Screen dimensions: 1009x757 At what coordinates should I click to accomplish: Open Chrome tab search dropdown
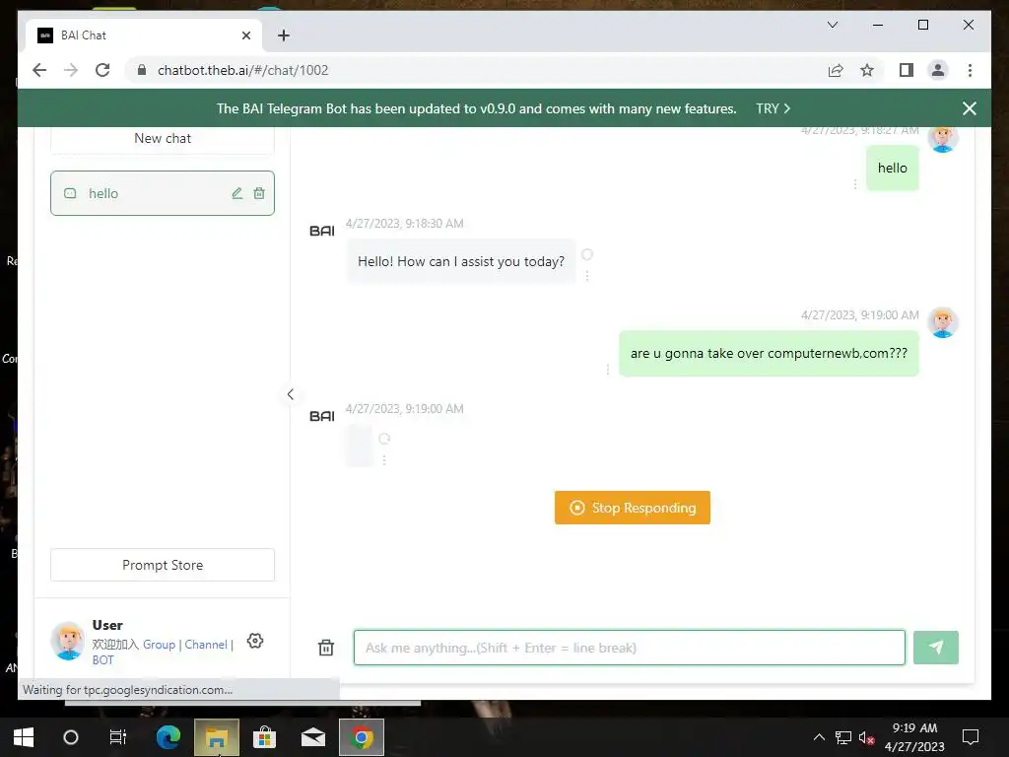tap(832, 25)
